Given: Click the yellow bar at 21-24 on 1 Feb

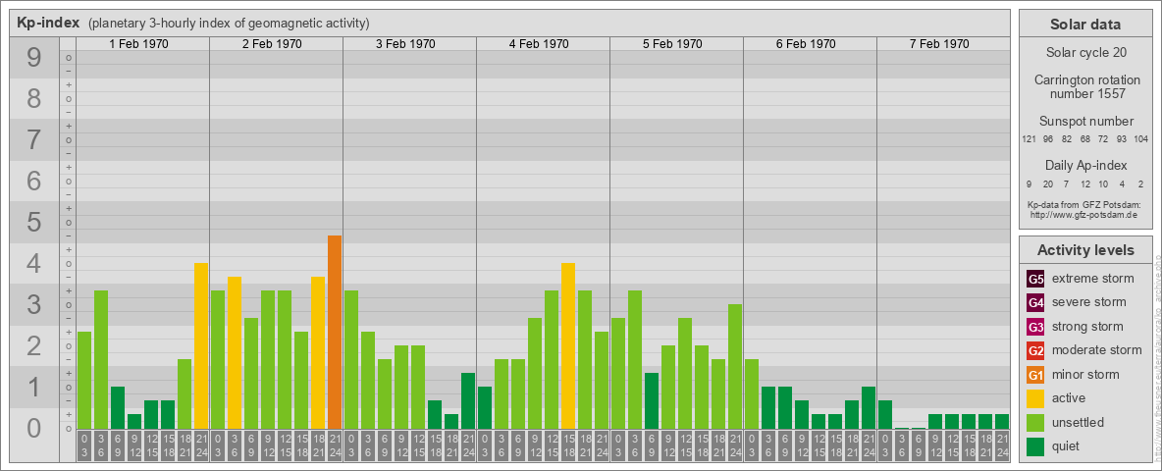Looking at the screenshot, I should point(201,345).
